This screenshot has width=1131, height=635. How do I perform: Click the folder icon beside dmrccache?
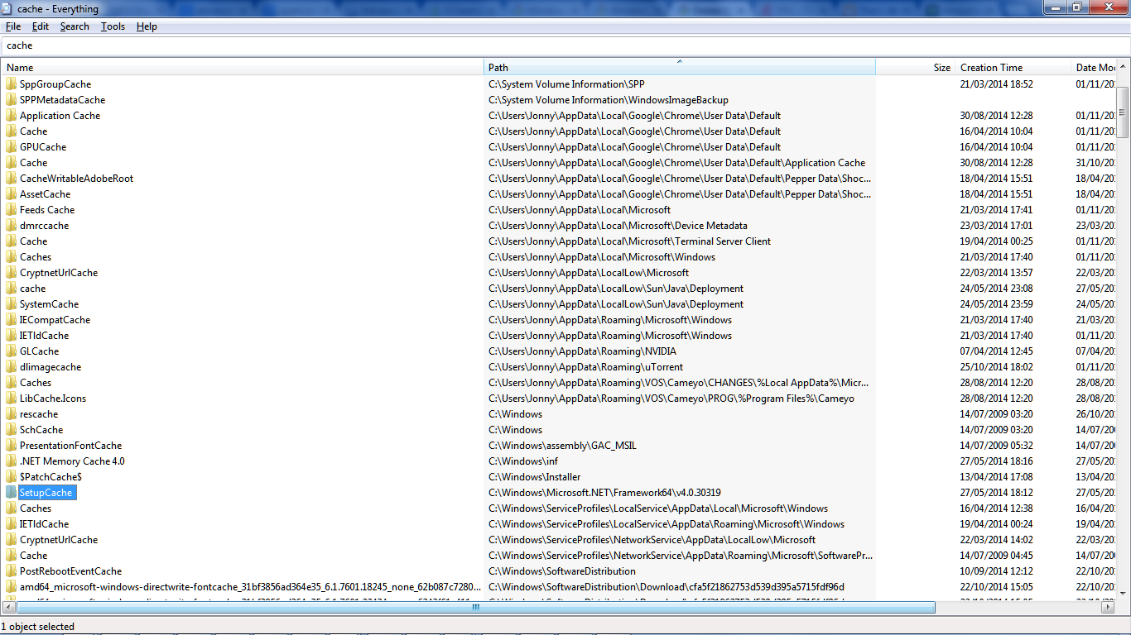11,226
